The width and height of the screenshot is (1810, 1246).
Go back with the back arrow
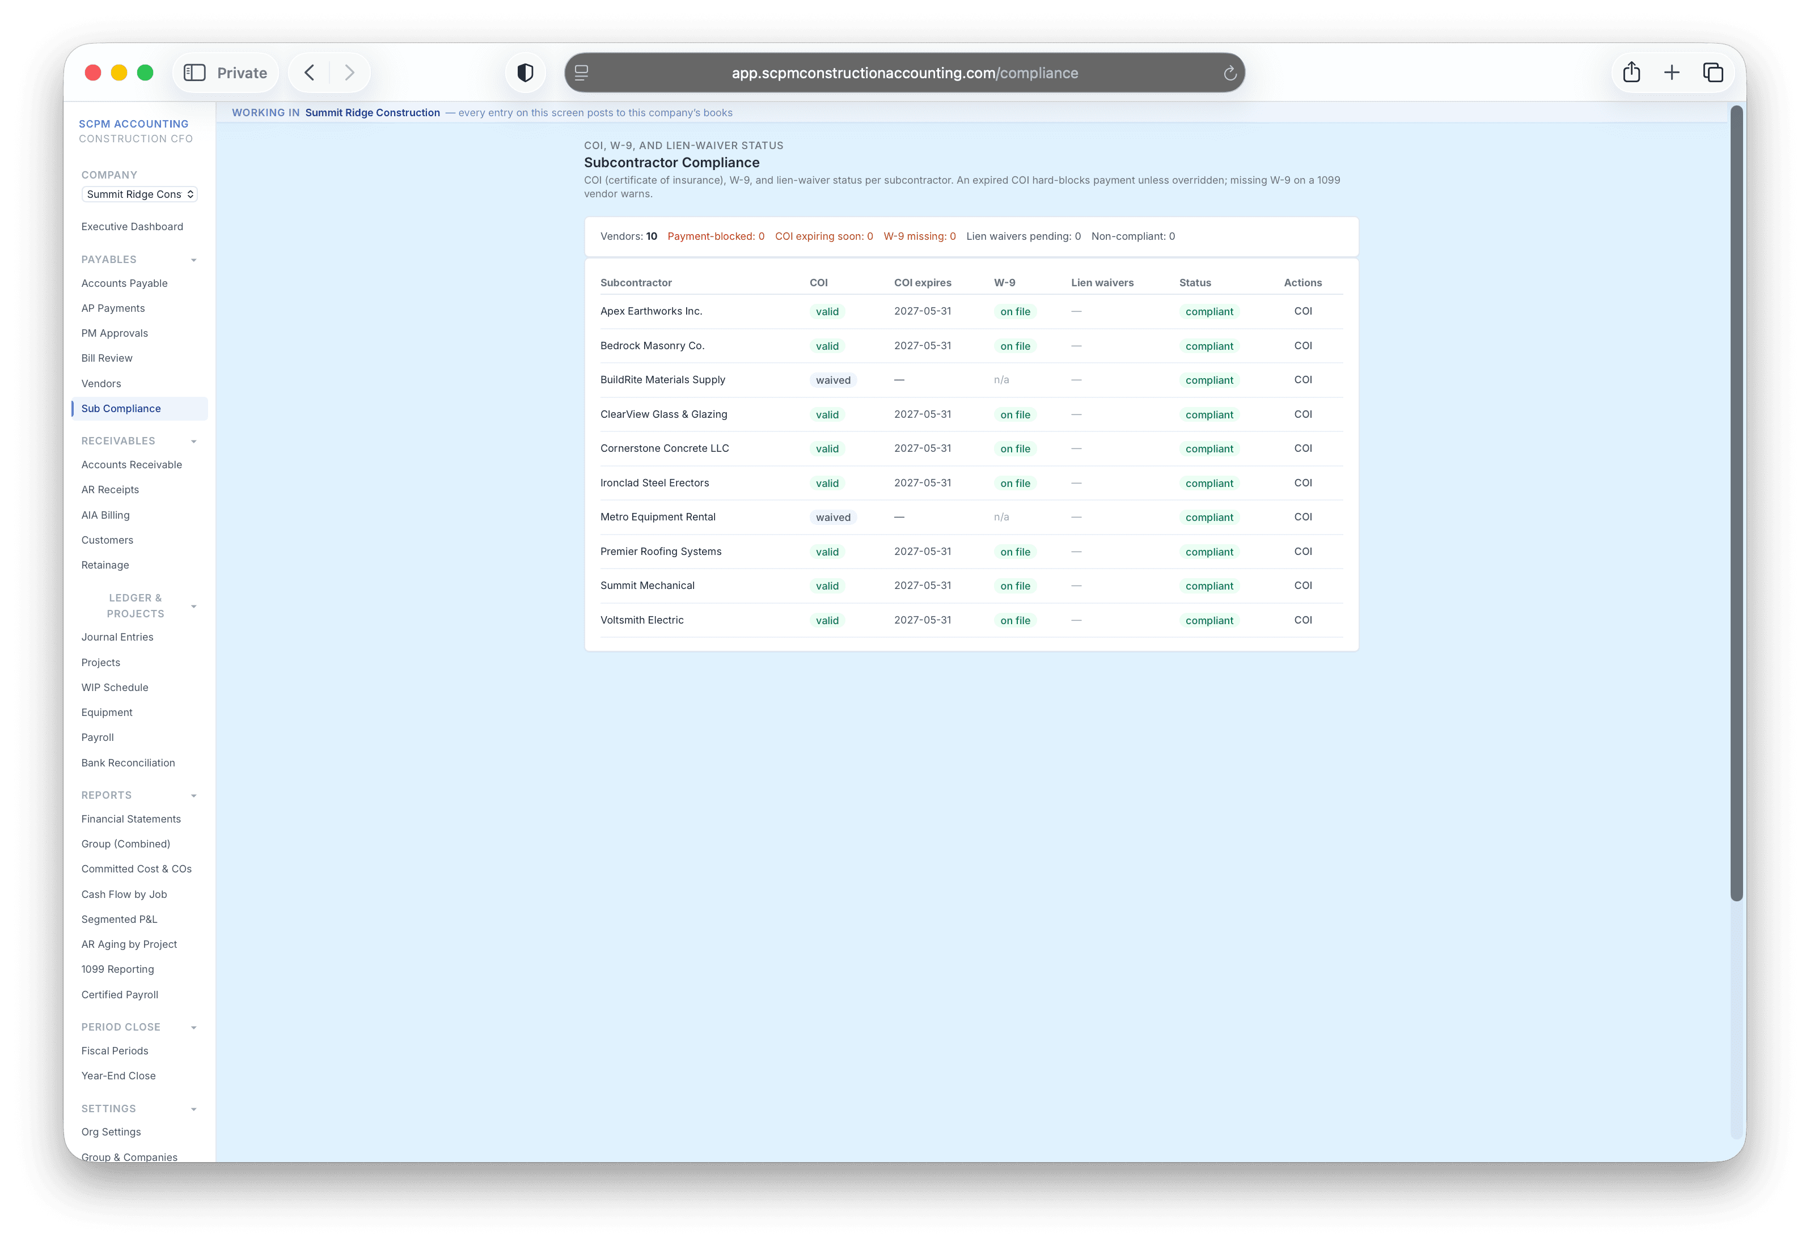(x=310, y=73)
